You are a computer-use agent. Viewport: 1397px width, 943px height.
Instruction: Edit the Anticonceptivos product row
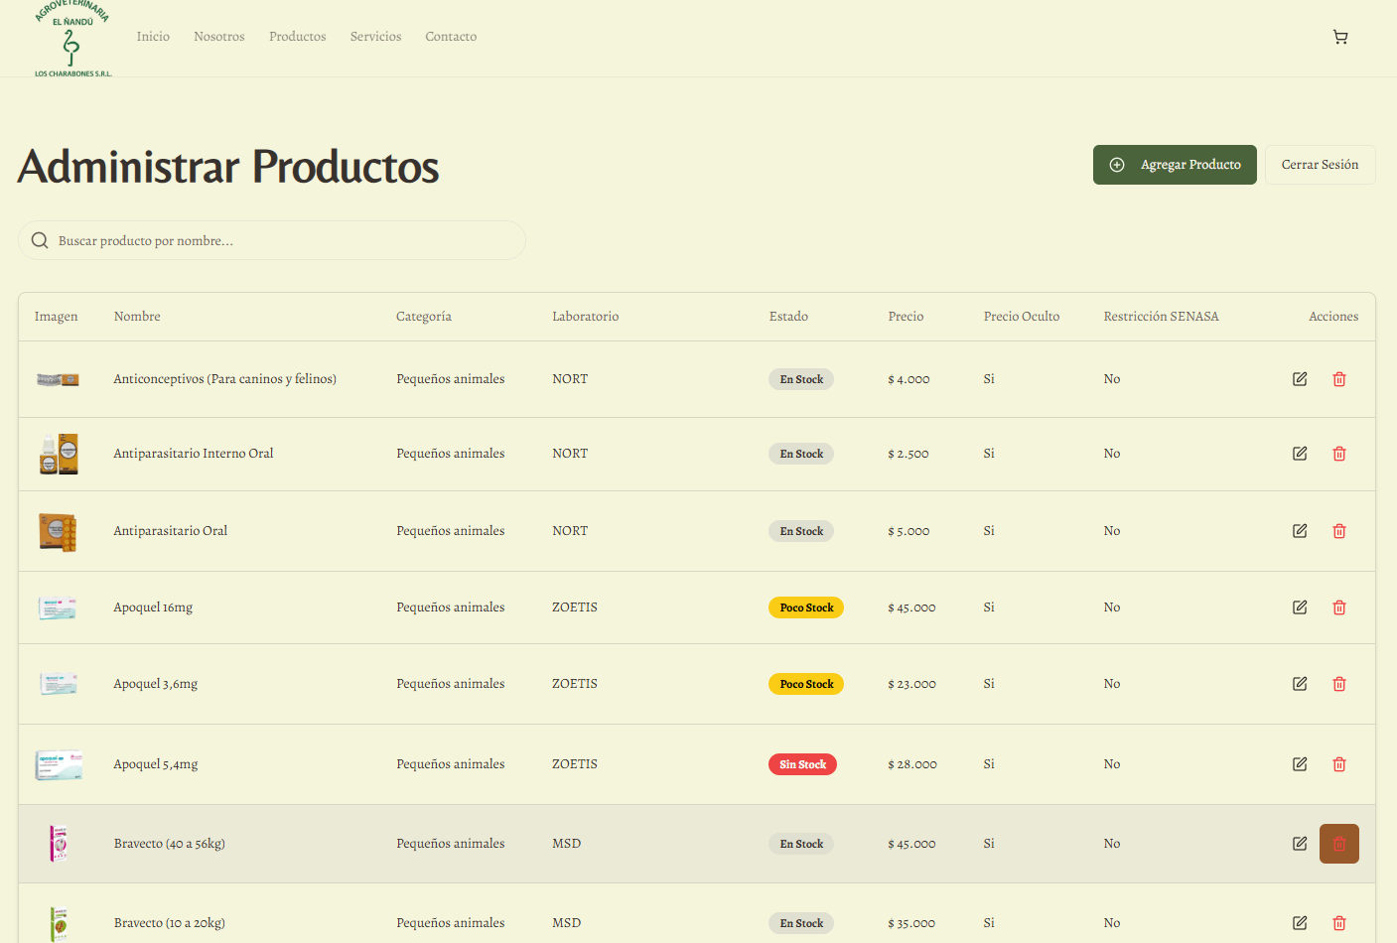point(1300,379)
